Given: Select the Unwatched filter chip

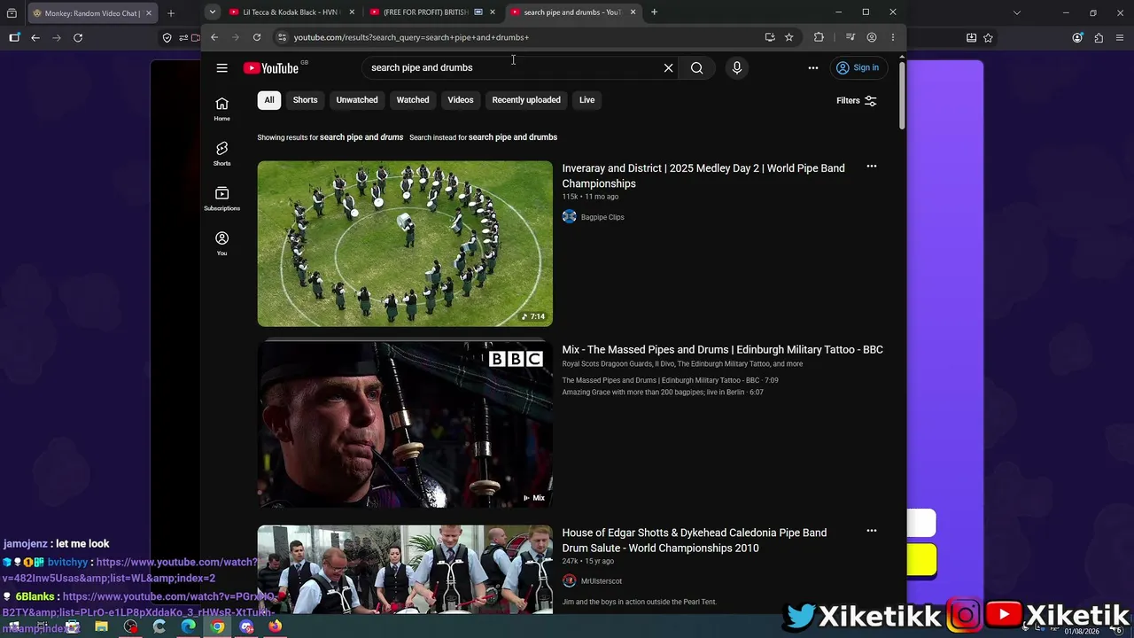Looking at the screenshot, I should 357,100.
